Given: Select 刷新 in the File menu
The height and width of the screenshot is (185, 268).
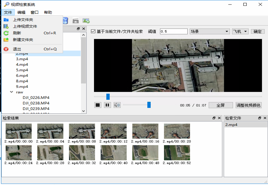Looking at the screenshot, I should [x=17, y=33].
